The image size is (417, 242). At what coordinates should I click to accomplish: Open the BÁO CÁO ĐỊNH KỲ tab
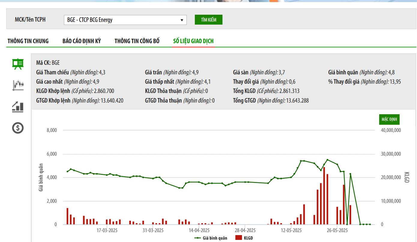82,41
